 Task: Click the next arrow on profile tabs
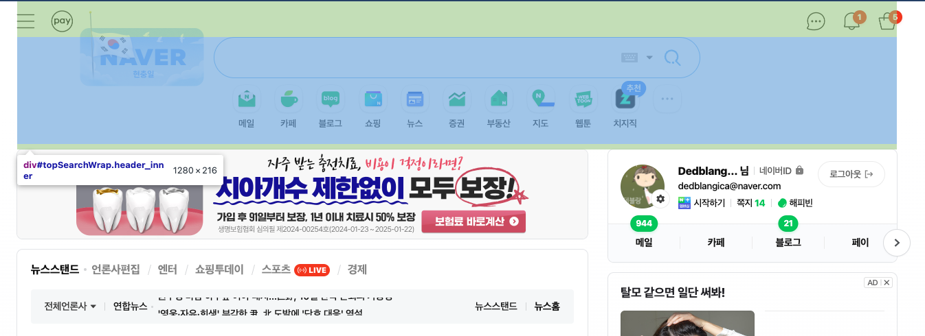coord(897,243)
